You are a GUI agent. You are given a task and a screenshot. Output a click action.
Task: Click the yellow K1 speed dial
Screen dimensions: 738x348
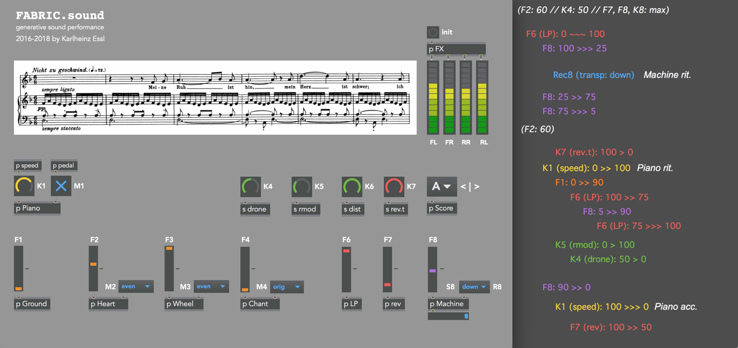pos(24,186)
